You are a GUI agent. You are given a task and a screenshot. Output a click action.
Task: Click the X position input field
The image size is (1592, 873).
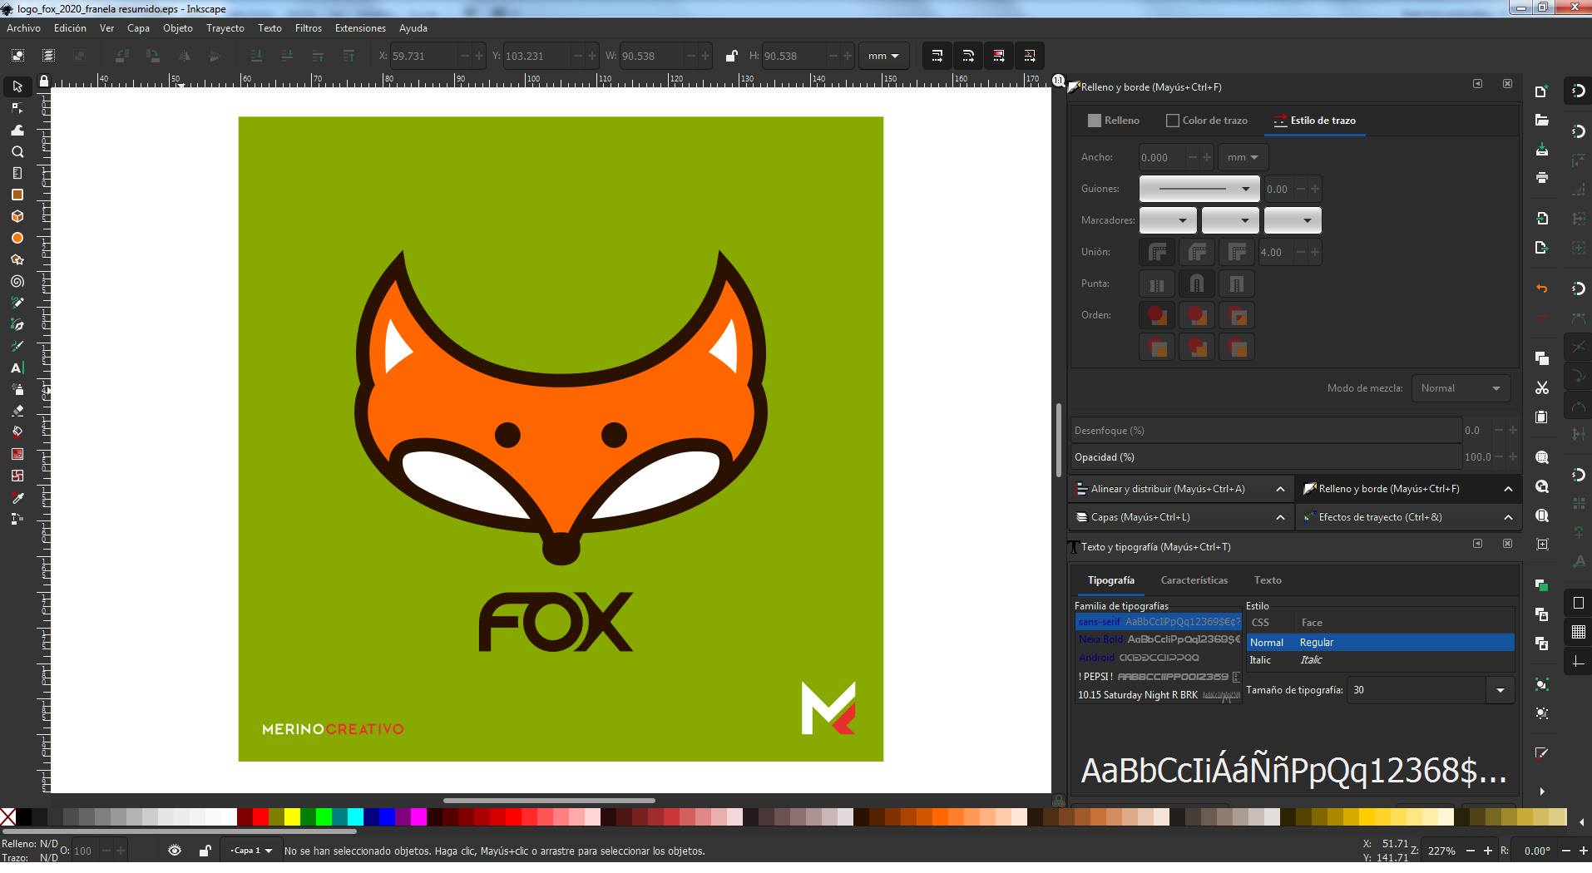424,56
